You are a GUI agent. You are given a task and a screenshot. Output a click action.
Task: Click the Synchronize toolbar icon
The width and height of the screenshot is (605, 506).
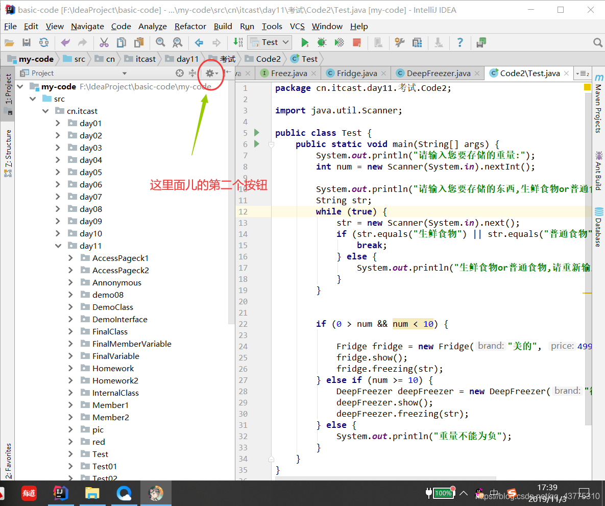[44, 42]
